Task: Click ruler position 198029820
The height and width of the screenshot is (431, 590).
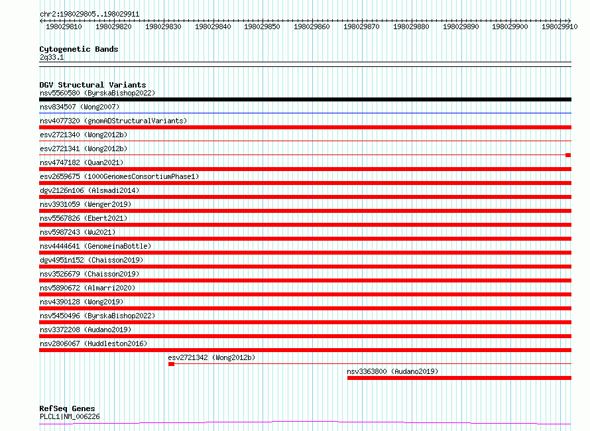Action: pyautogui.click(x=113, y=27)
